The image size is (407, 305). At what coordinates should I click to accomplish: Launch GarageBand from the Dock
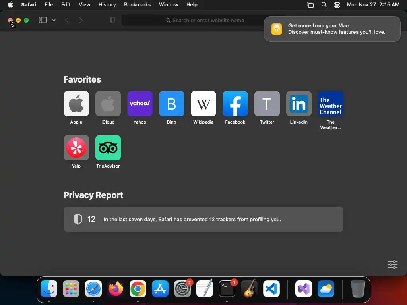tap(249, 288)
